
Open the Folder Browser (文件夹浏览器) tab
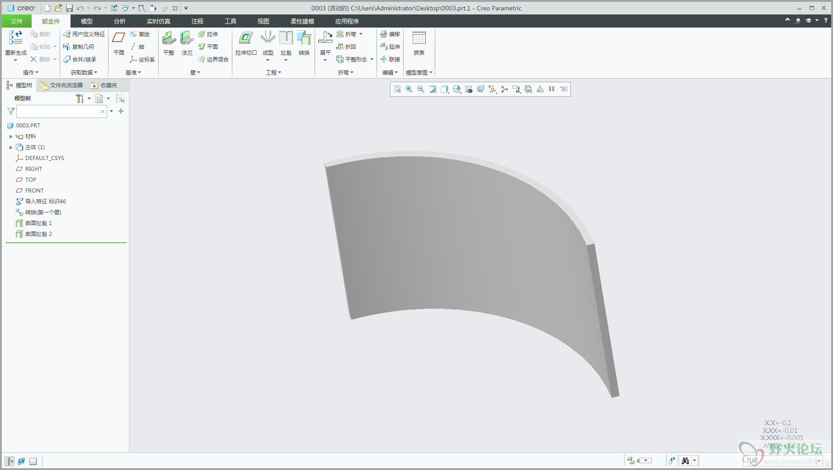coord(61,85)
